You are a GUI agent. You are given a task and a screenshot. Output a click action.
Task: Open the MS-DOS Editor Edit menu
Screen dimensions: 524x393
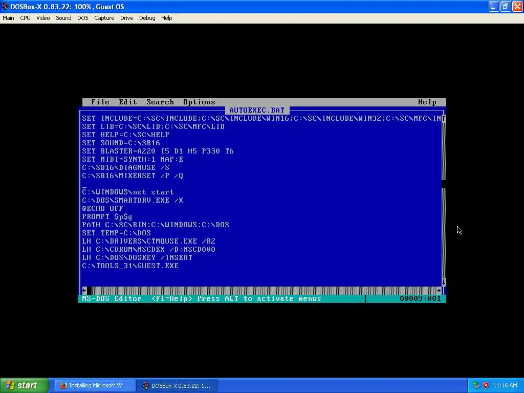(x=128, y=102)
